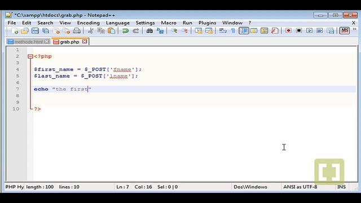Run macro multiple times icon
The image size is (361, 203).
tap(320, 31)
